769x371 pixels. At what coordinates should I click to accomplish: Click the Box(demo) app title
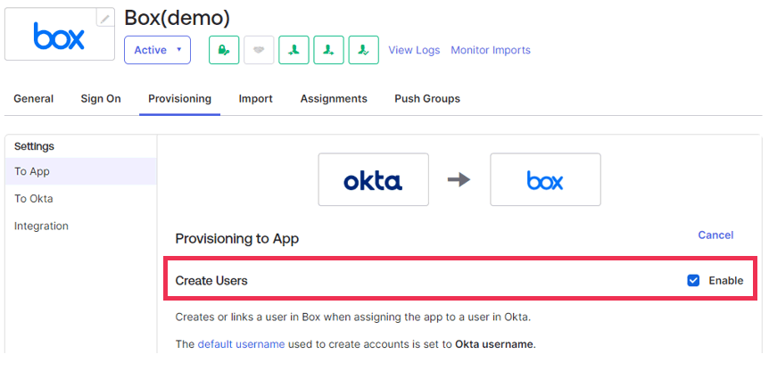(x=177, y=18)
